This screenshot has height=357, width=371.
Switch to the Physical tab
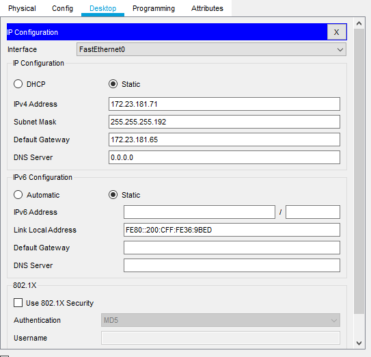[22, 8]
